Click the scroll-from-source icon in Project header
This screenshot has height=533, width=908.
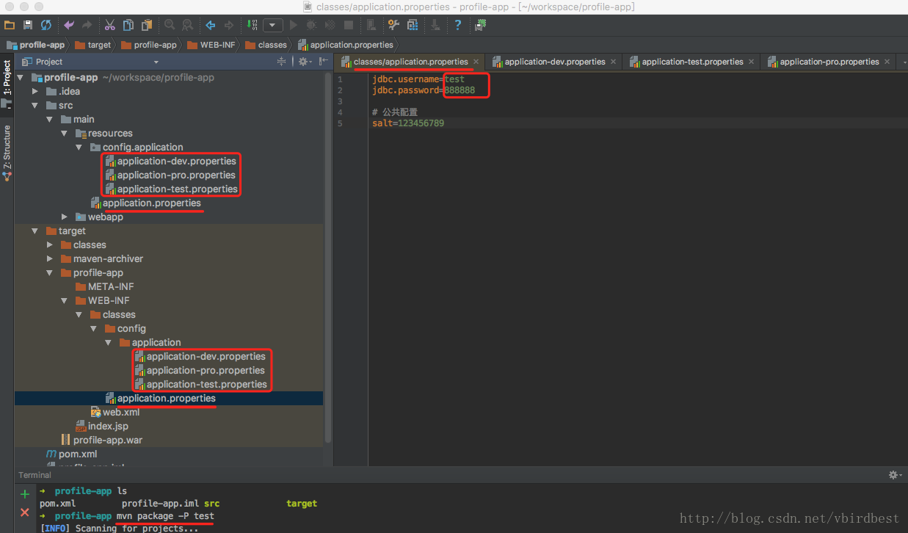283,62
